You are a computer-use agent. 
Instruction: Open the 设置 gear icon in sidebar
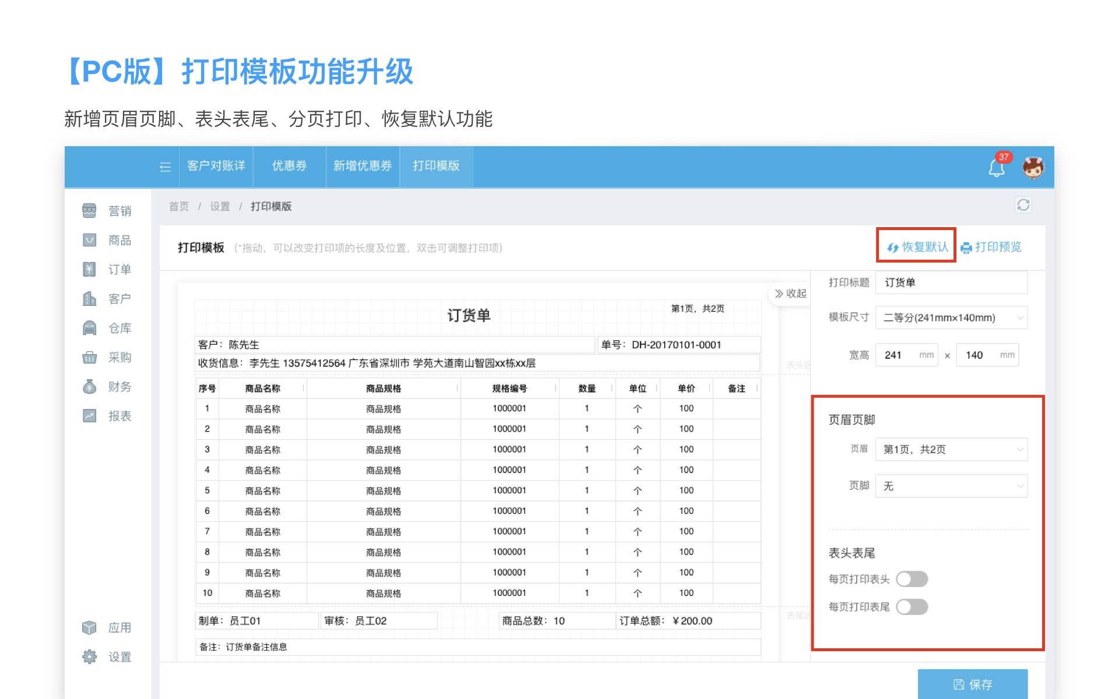pos(89,657)
